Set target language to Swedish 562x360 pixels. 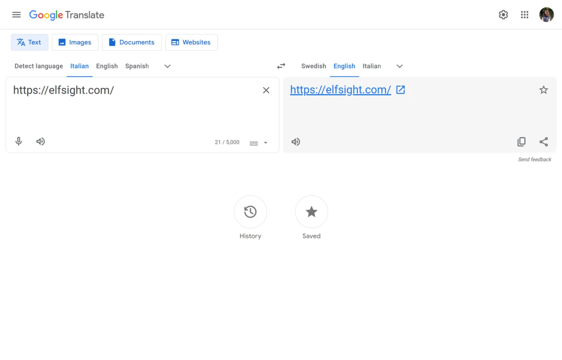[x=314, y=66]
